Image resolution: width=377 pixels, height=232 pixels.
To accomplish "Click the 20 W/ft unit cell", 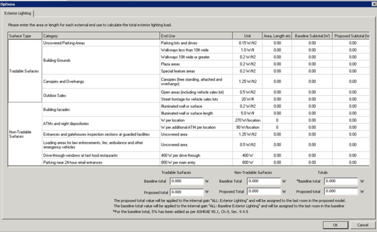I will pos(248,99).
